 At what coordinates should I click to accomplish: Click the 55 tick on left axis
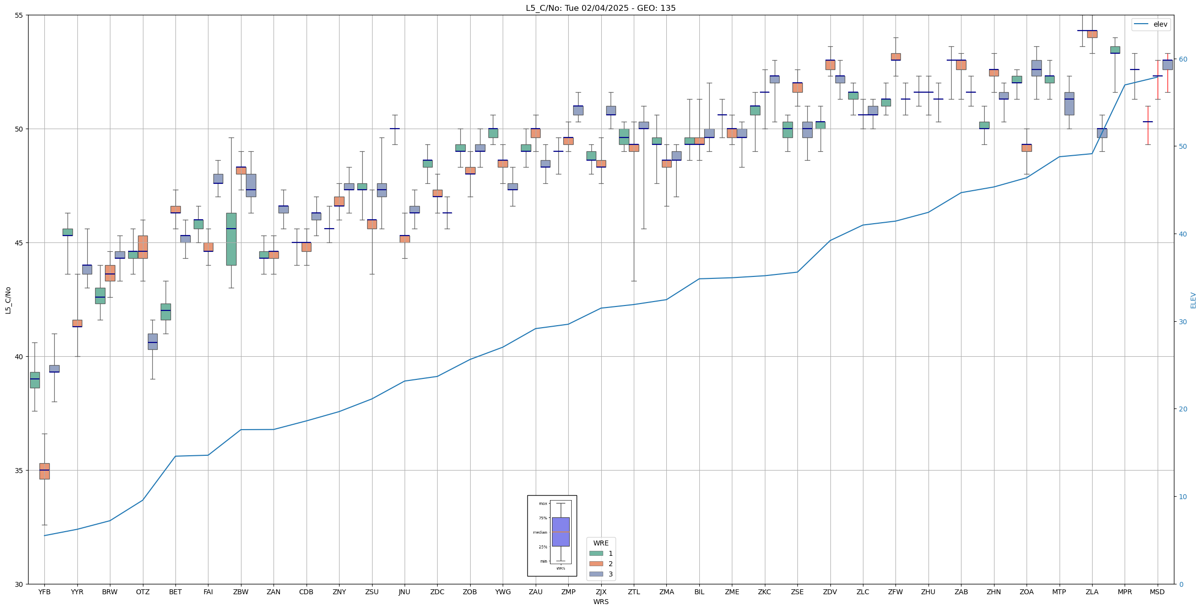pos(19,15)
